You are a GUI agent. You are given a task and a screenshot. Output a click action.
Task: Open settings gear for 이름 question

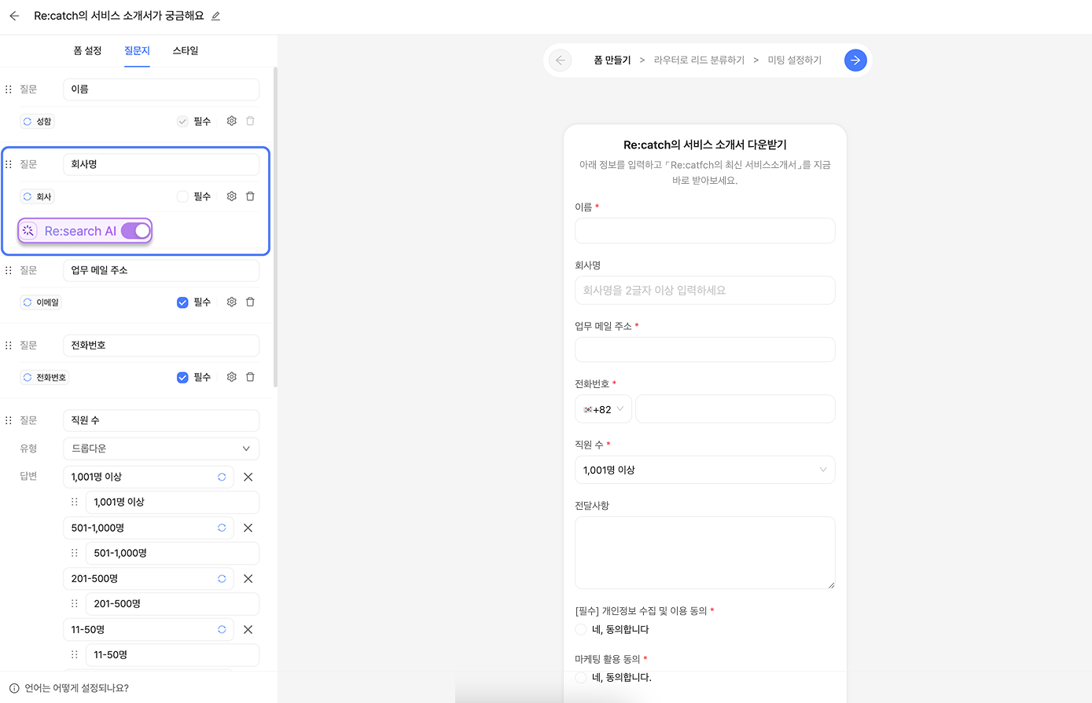pyautogui.click(x=232, y=121)
